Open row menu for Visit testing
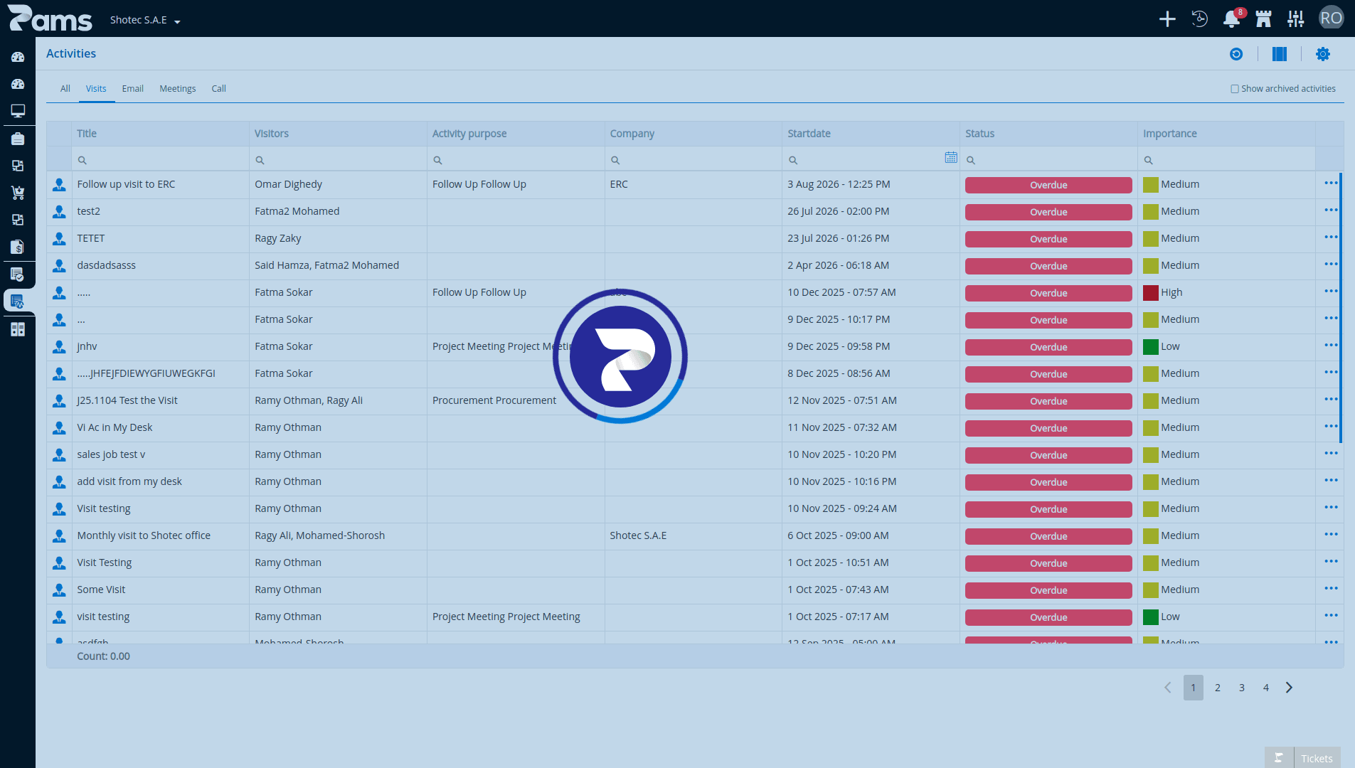 (1331, 508)
